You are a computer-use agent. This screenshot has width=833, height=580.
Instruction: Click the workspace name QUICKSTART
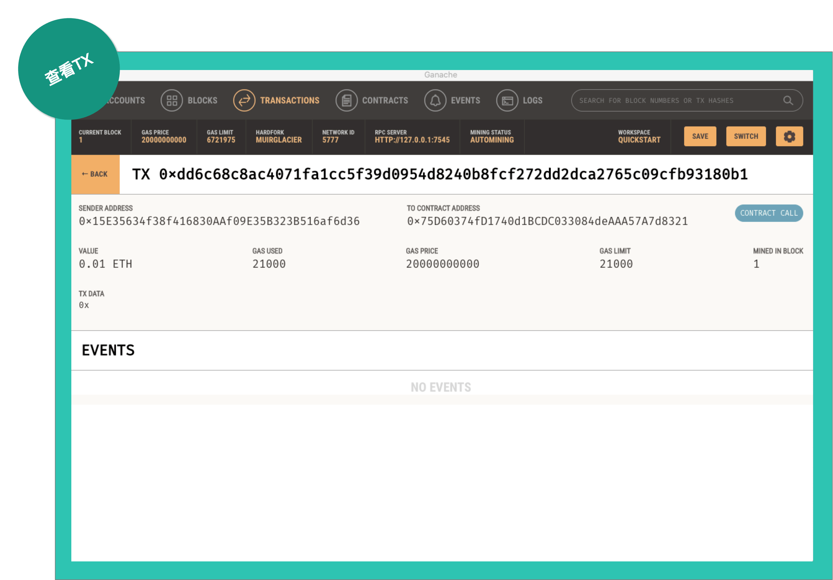click(x=639, y=140)
